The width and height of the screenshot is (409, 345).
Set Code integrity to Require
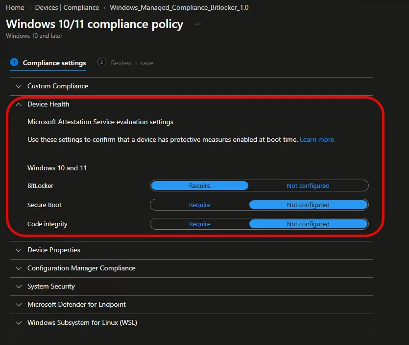pyautogui.click(x=199, y=224)
